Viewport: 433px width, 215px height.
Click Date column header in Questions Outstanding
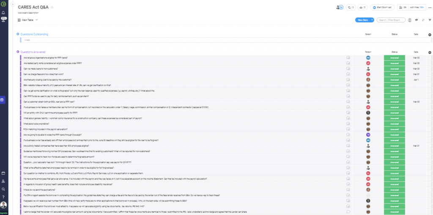tap(416, 34)
